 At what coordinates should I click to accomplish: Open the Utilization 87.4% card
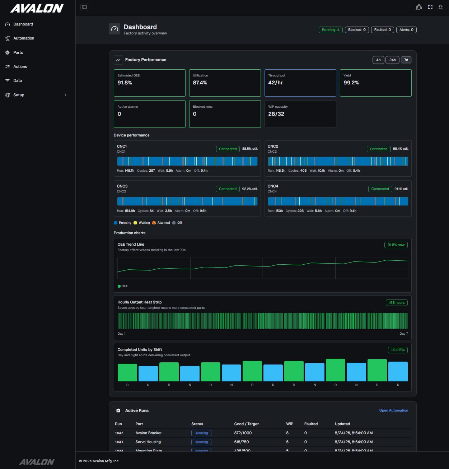(225, 83)
